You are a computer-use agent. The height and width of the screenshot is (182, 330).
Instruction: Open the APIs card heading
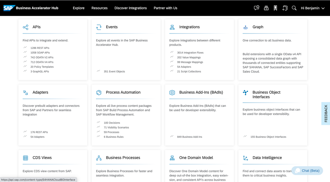pos(37,27)
